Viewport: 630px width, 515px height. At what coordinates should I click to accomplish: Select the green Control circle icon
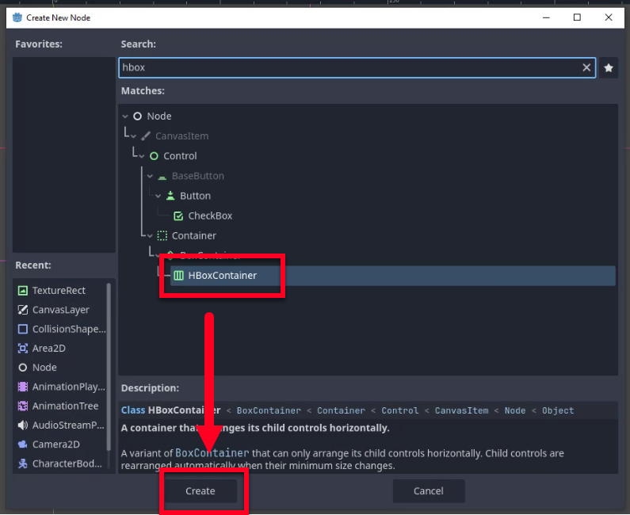pos(154,156)
